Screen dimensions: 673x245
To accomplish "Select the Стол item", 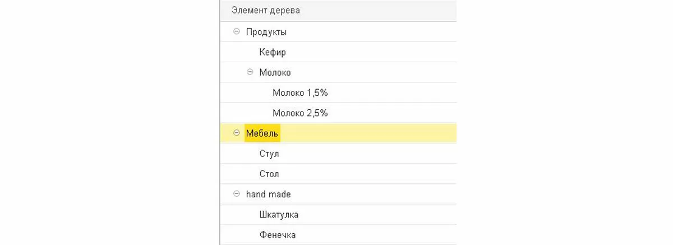I will (x=269, y=174).
